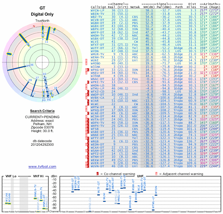Click the co-channel C marker beside WEKW-DT
223x214 pixels.
click(88, 160)
